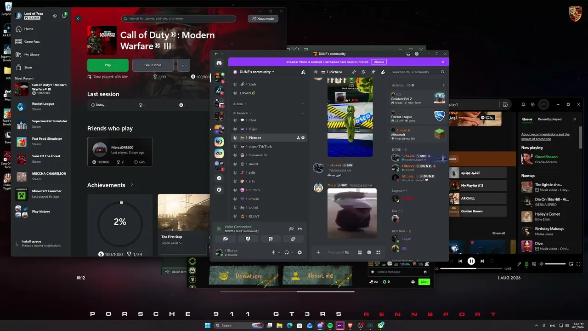The width and height of the screenshot is (588, 331).
Task: Open threads icon in Picture channel header
Action: (354, 72)
